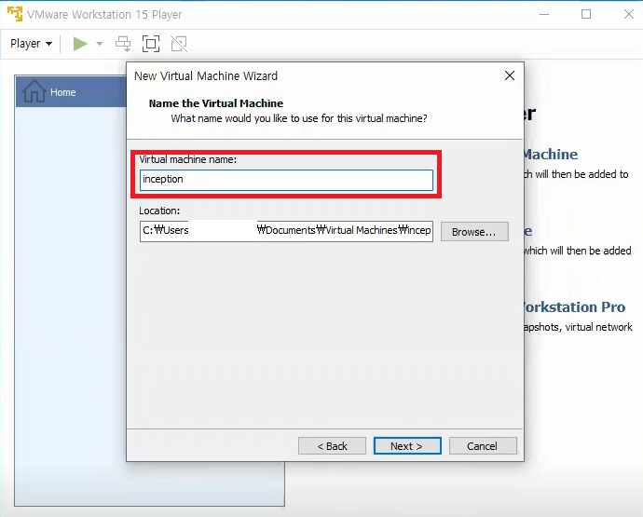Image resolution: width=643 pixels, height=517 pixels.
Task: Maximize the VMware Workstation Player window
Action: click(x=586, y=14)
